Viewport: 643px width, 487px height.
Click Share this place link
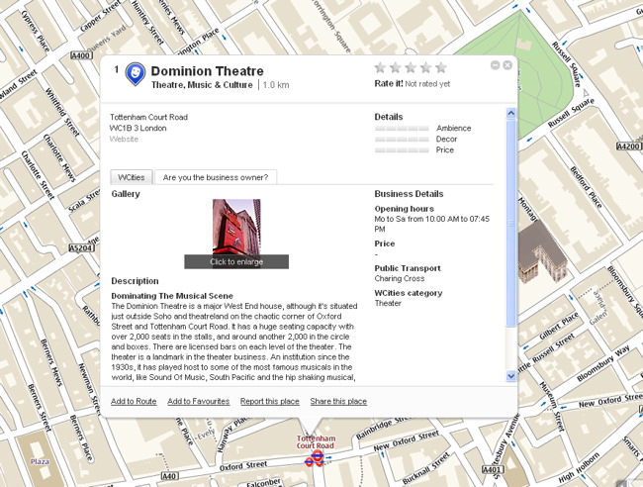(x=338, y=401)
